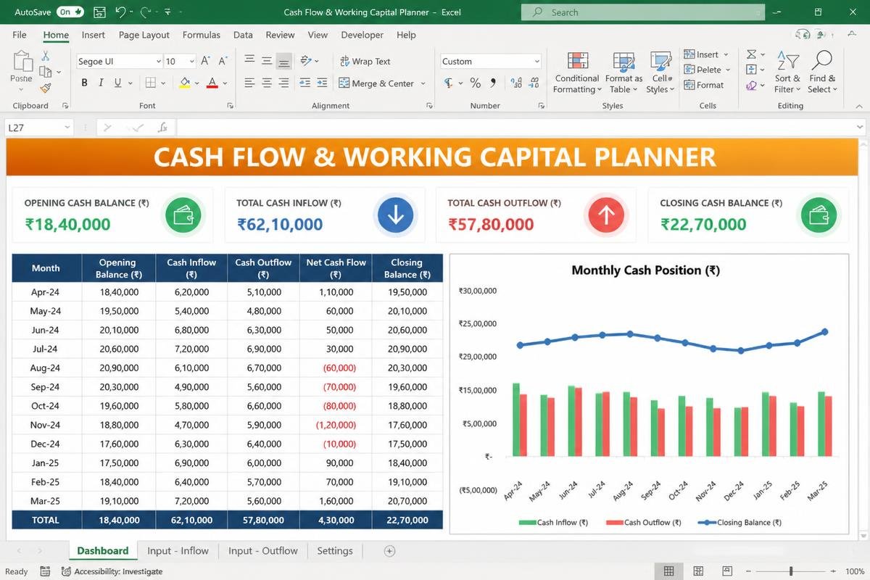
Task: Open the Input - Inflow sheet tab
Action: (x=178, y=551)
